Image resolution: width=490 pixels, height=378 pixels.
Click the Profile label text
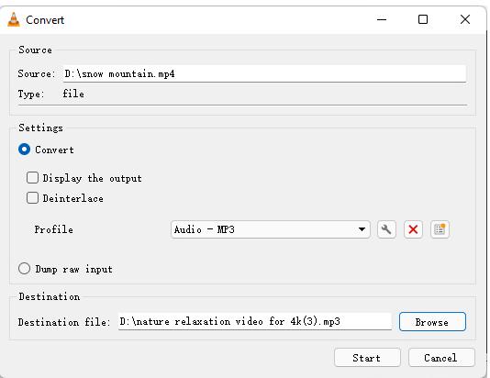[x=54, y=229]
